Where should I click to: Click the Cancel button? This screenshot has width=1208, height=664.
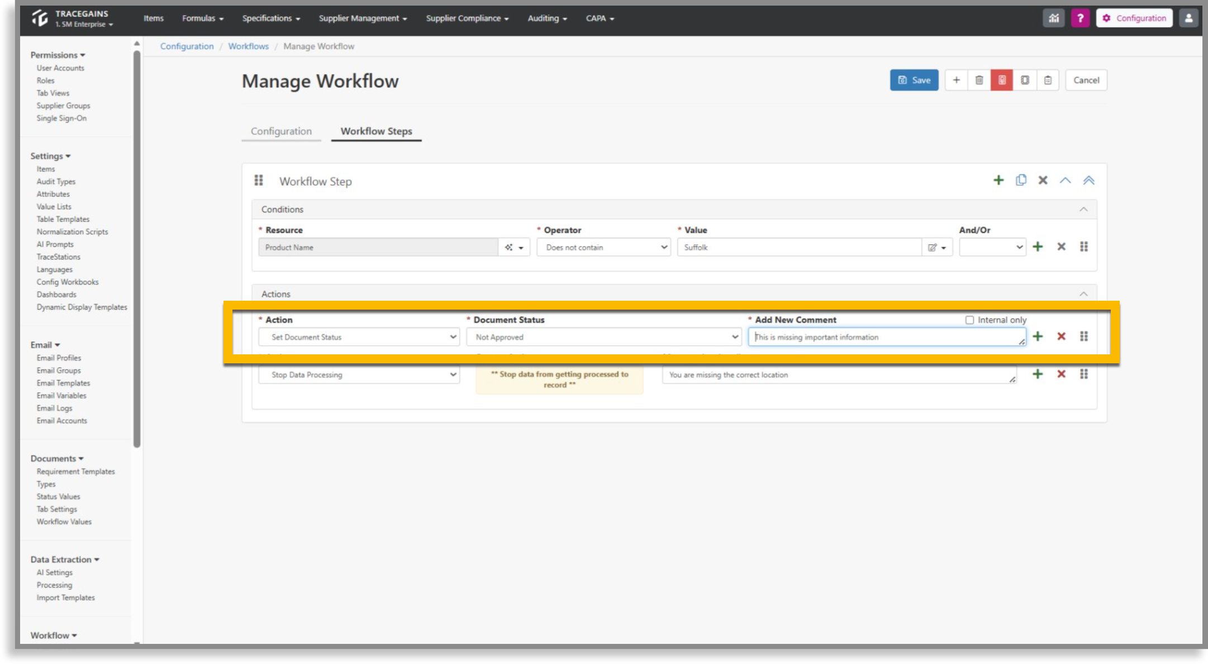[x=1086, y=80]
